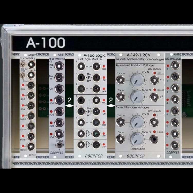
Task: Flip the Gate/TRG toggle switch on A160-2
Action: click(x=23, y=64)
